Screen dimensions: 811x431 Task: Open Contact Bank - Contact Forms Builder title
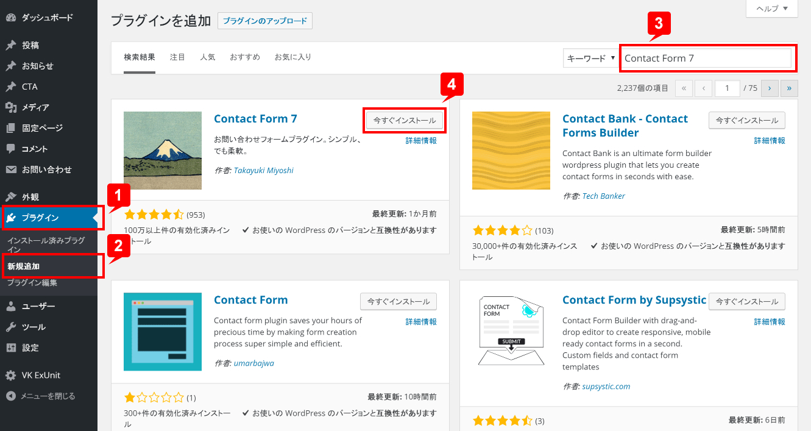(x=625, y=126)
